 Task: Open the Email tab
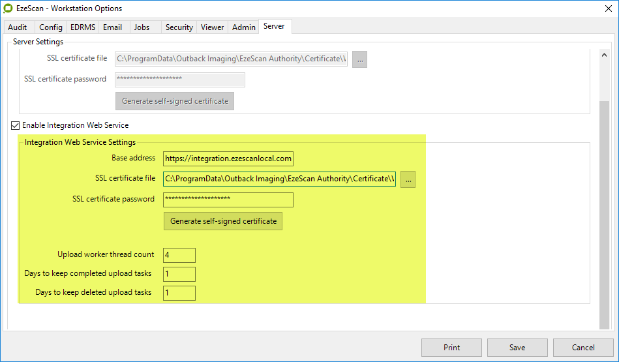[112, 27]
